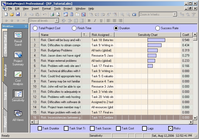199x139 pixels.
Task: Open the File menu
Action: pyautogui.click(x=10, y=9)
